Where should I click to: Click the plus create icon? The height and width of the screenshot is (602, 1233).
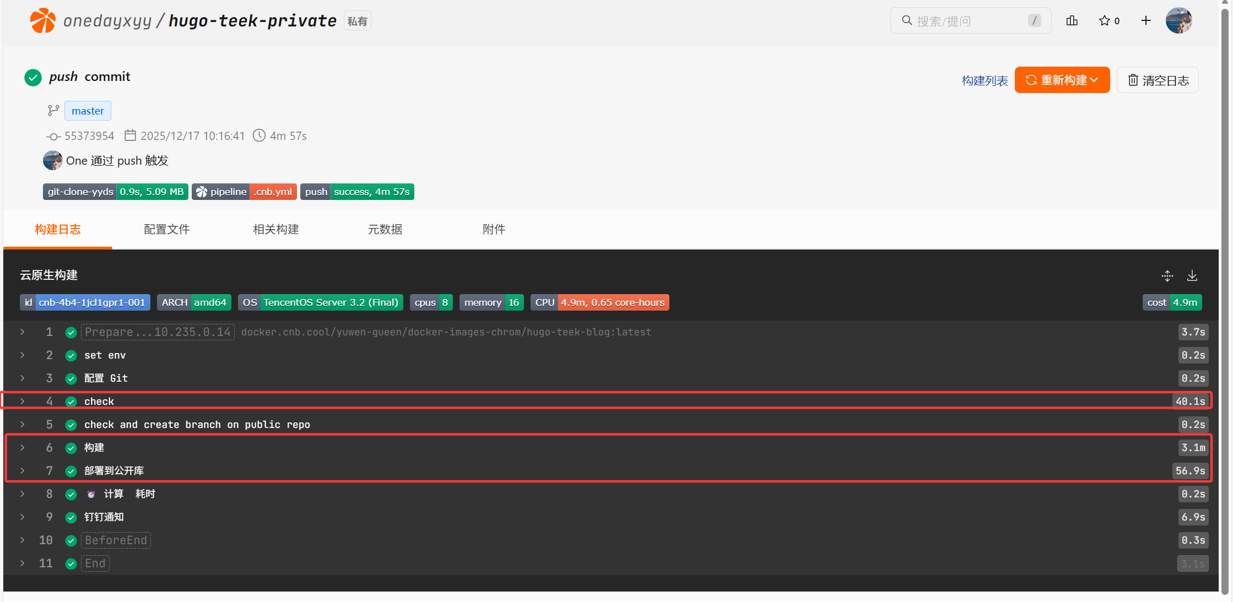pyautogui.click(x=1146, y=21)
